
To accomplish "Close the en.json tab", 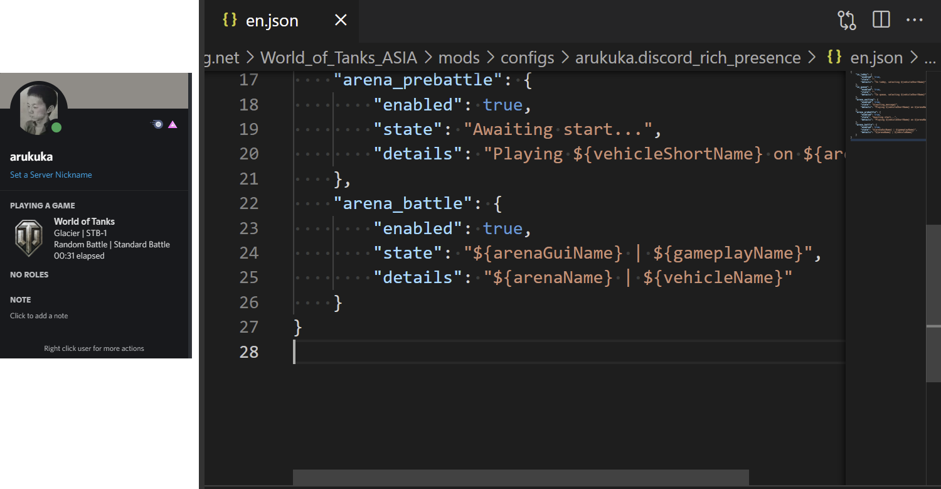I will coord(341,21).
